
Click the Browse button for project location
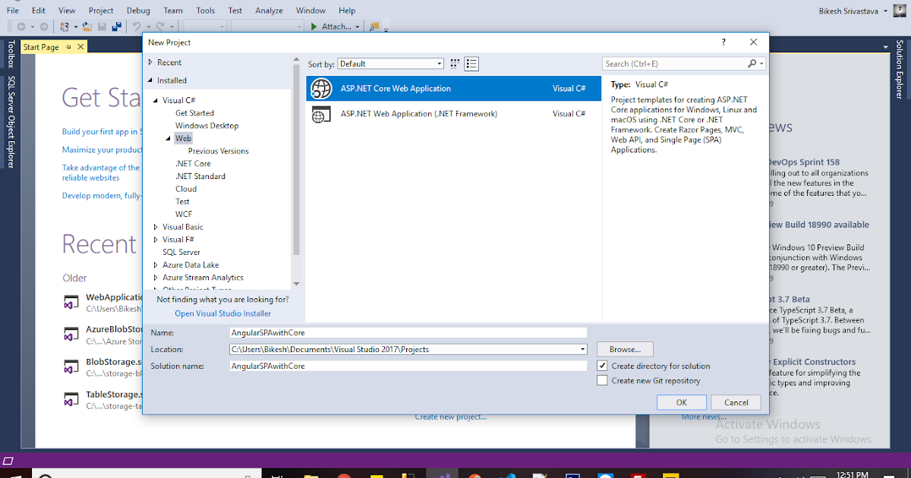click(x=624, y=349)
